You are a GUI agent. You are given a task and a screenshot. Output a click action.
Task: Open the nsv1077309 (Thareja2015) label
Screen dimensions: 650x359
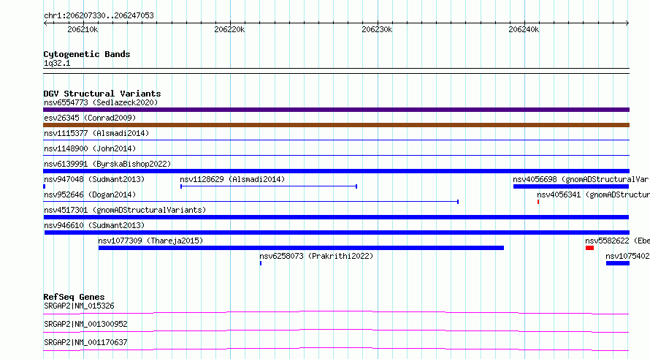tap(150, 241)
